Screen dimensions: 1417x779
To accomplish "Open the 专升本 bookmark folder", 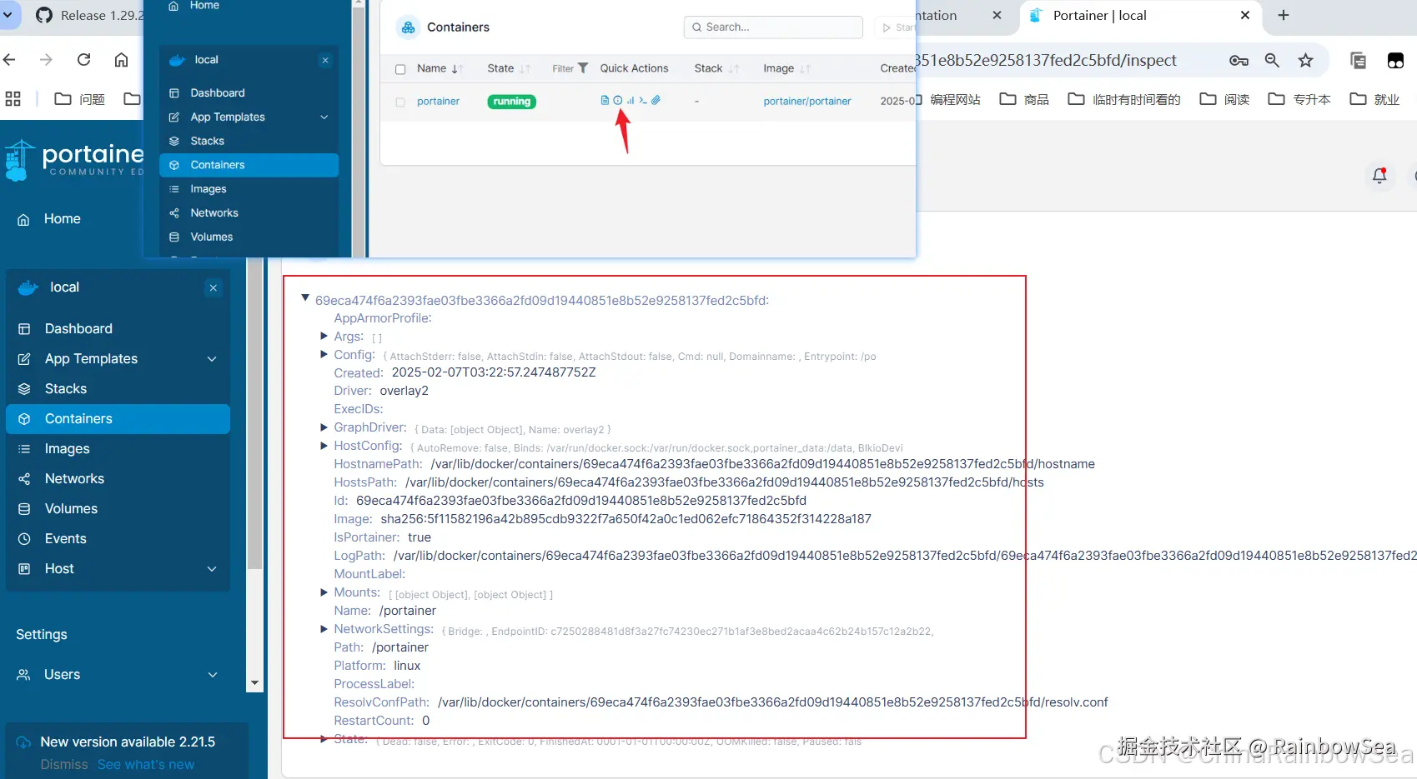I will (x=1299, y=99).
